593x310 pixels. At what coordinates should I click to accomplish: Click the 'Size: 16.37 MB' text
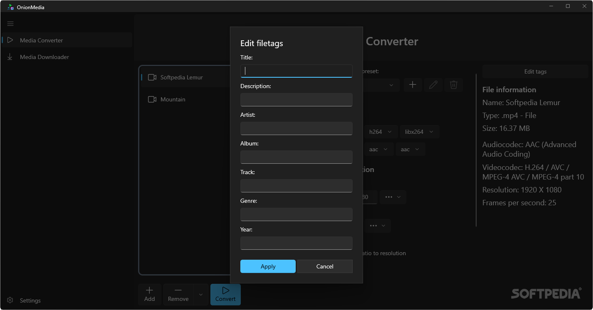[506, 128]
